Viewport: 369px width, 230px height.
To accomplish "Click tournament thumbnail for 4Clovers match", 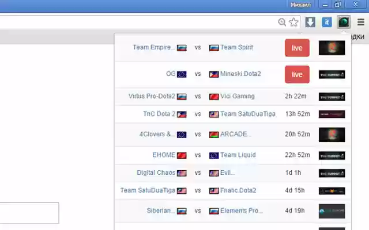I will coord(332,135).
